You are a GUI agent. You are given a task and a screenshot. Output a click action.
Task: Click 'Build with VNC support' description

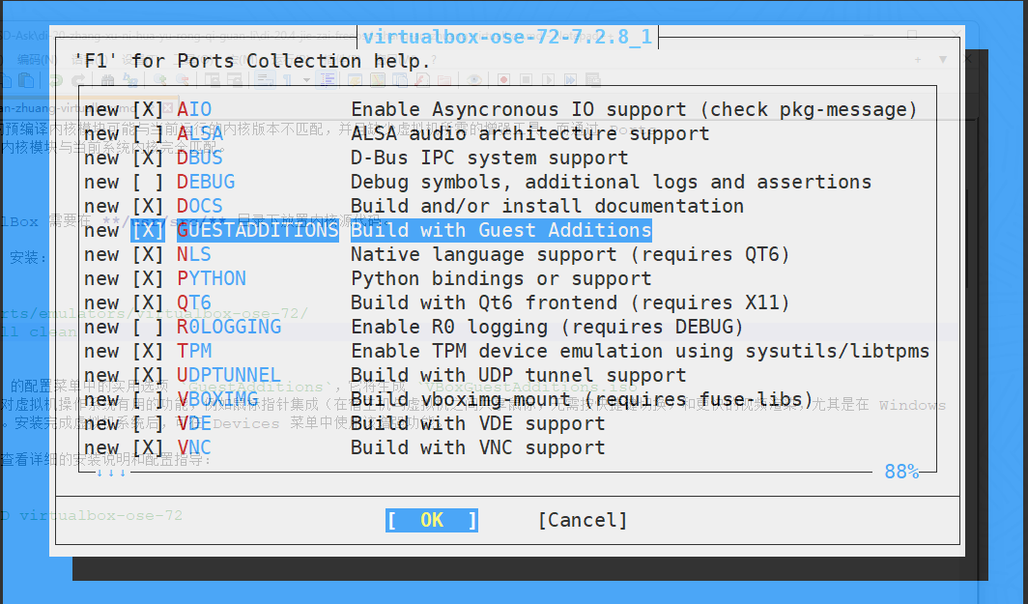coord(478,447)
